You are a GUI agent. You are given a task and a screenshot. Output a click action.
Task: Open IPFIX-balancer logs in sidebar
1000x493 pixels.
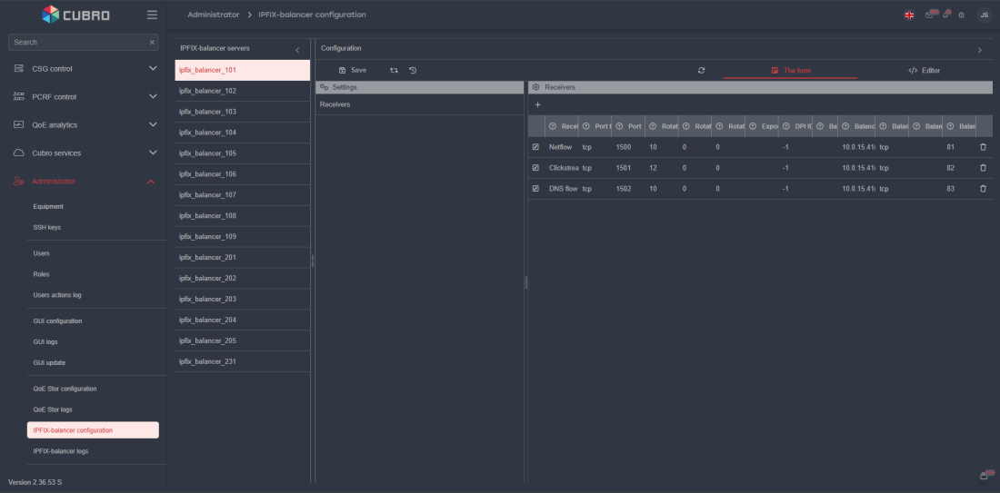tap(61, 451)
